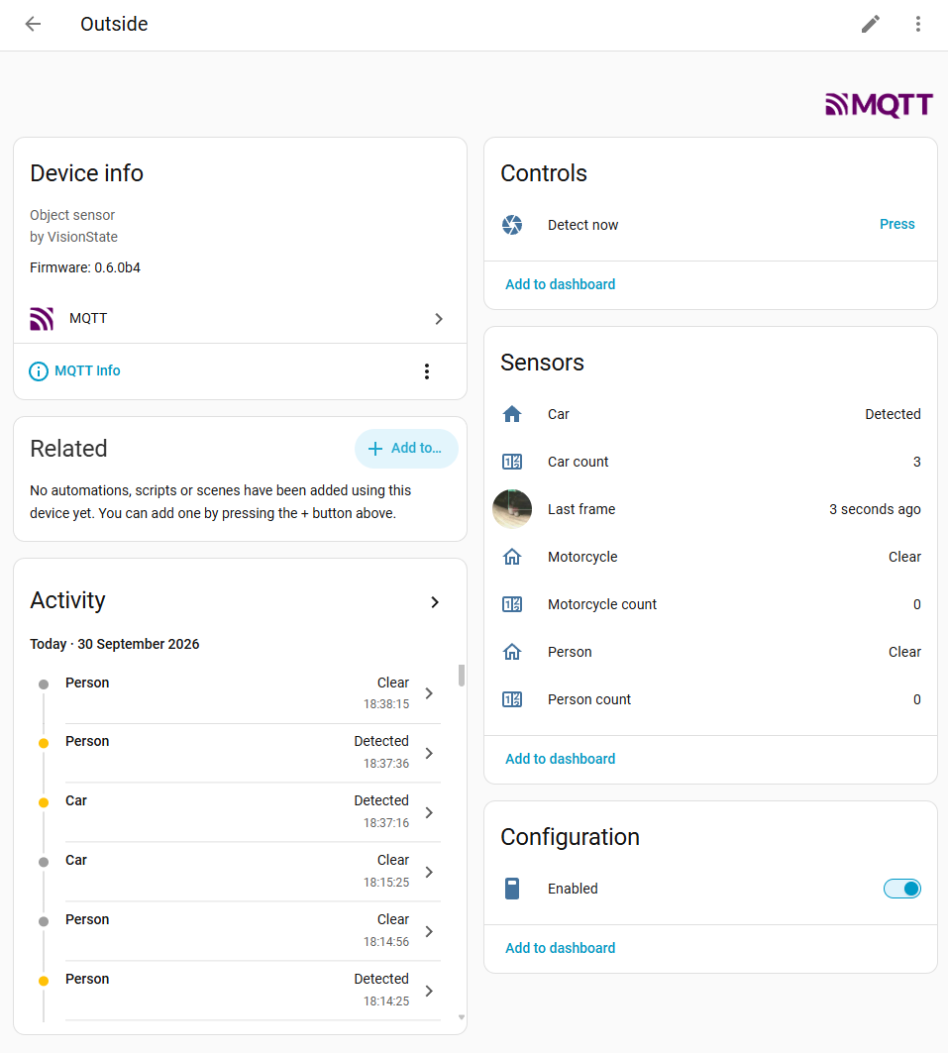Add Sensors to dashboard
948x1053 pixels.
[x=560, y=759]
